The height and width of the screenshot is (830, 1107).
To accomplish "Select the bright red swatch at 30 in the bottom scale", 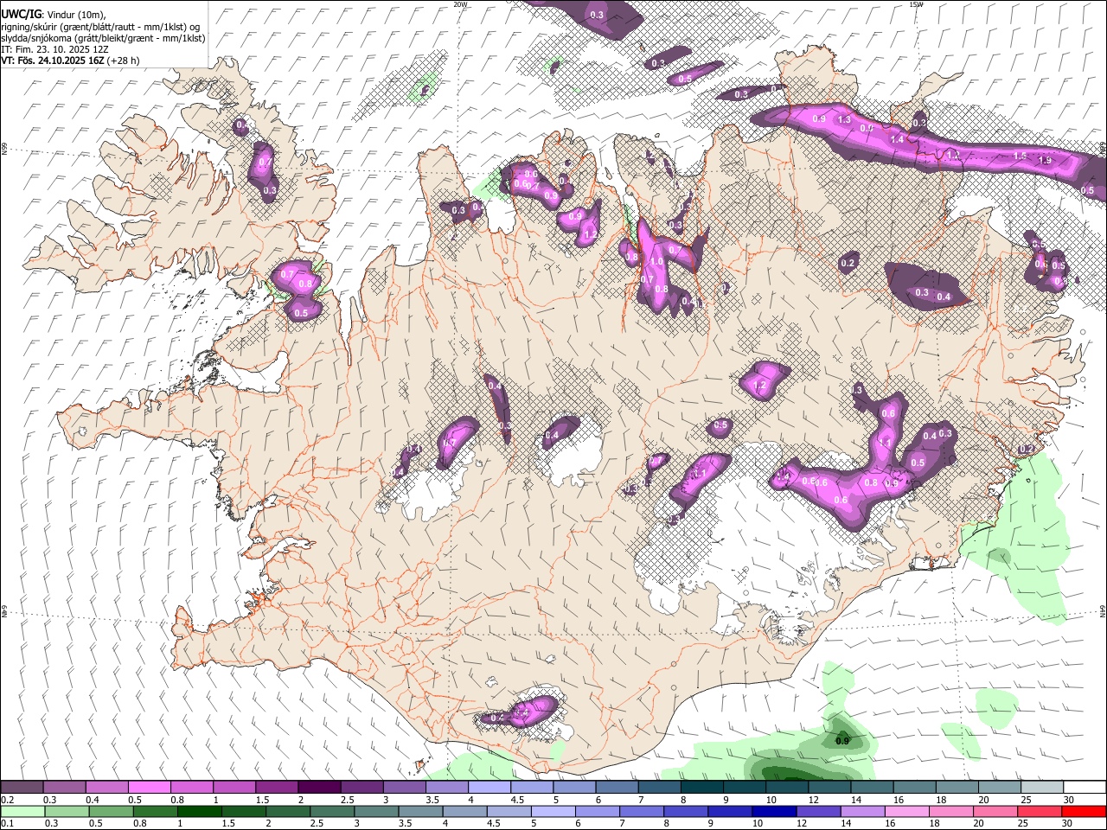I will click(x=1083, y=812).
